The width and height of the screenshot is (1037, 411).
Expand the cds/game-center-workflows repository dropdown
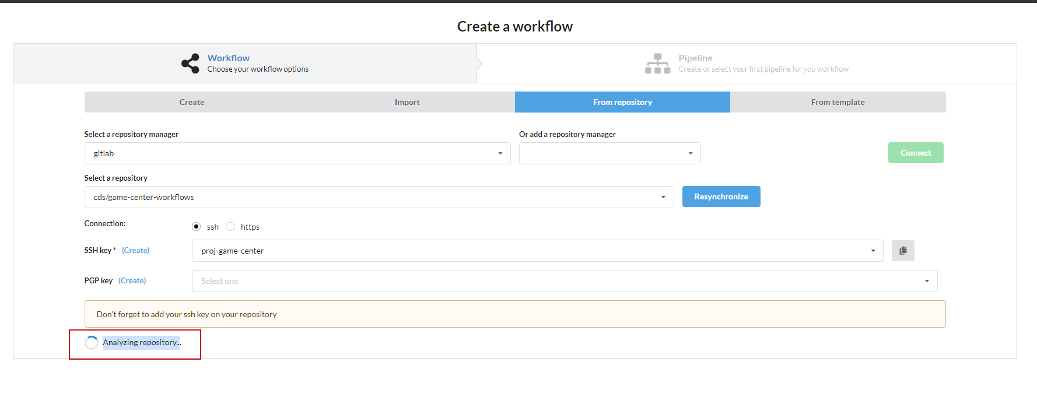click(379, 197)
